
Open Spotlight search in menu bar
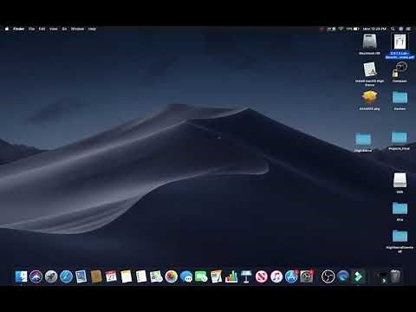393,29
